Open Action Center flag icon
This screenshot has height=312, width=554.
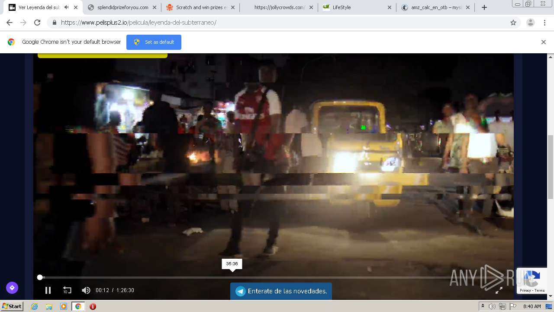tap(513, 306)
